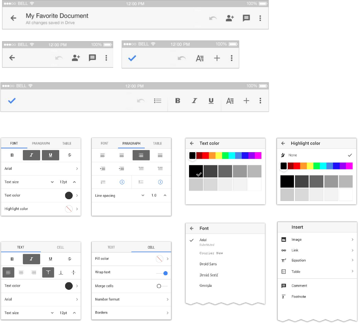Image resolution: width=358 pixels, height=323 pixels.
Task: Expand the Highlight color row chevron
Action: click(77, 209)
